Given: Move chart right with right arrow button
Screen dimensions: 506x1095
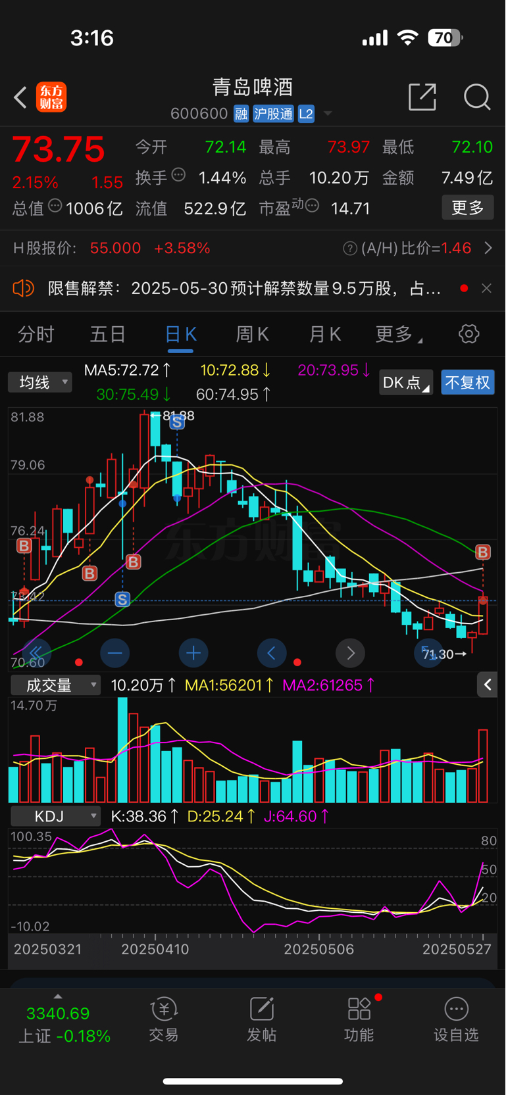Looking at the screenshot, I should pos(350,653).
